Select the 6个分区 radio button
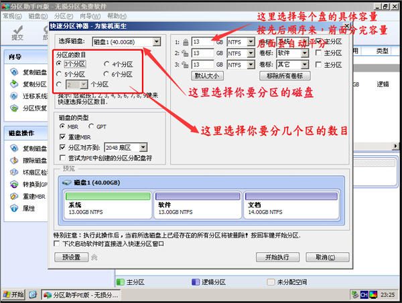402x303 pixels. (106, 74)
